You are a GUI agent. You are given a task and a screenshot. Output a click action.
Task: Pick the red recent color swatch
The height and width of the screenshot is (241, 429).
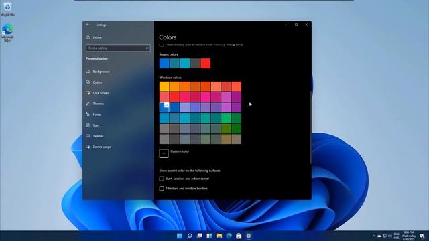click(206, 64)
